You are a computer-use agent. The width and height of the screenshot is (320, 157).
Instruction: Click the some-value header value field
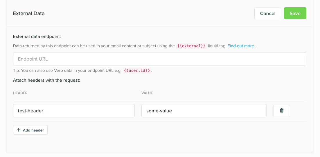coord(204,111)
